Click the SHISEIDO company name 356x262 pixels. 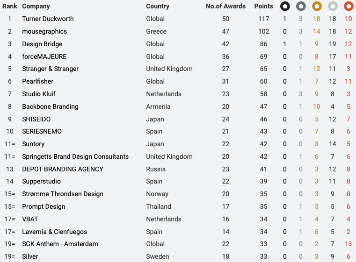tap(36, 119)
